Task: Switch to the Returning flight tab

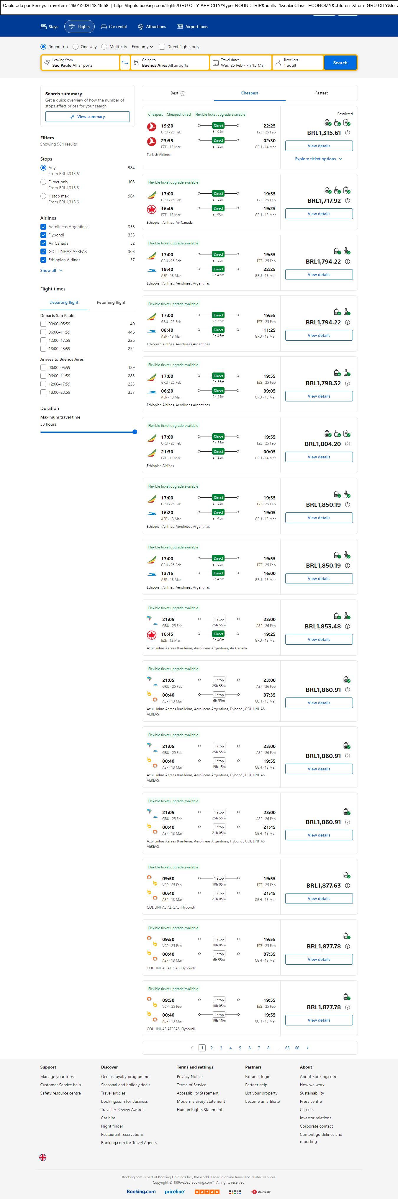Action: [111, 303]
